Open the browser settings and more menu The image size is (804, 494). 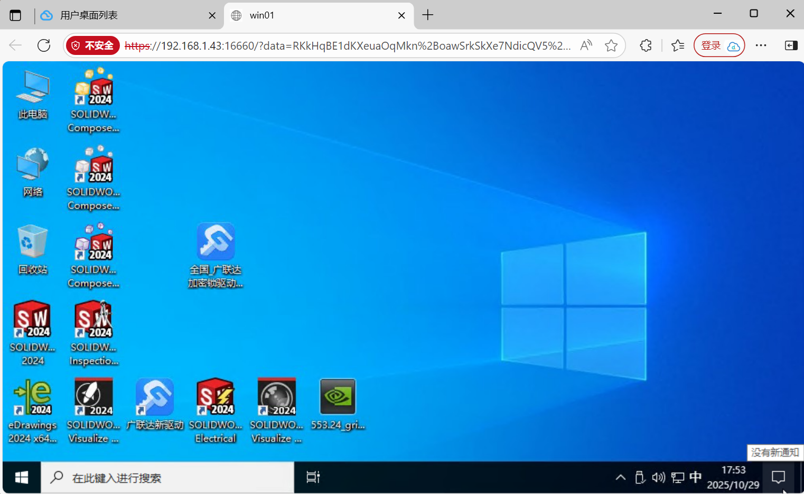(761, 45)
